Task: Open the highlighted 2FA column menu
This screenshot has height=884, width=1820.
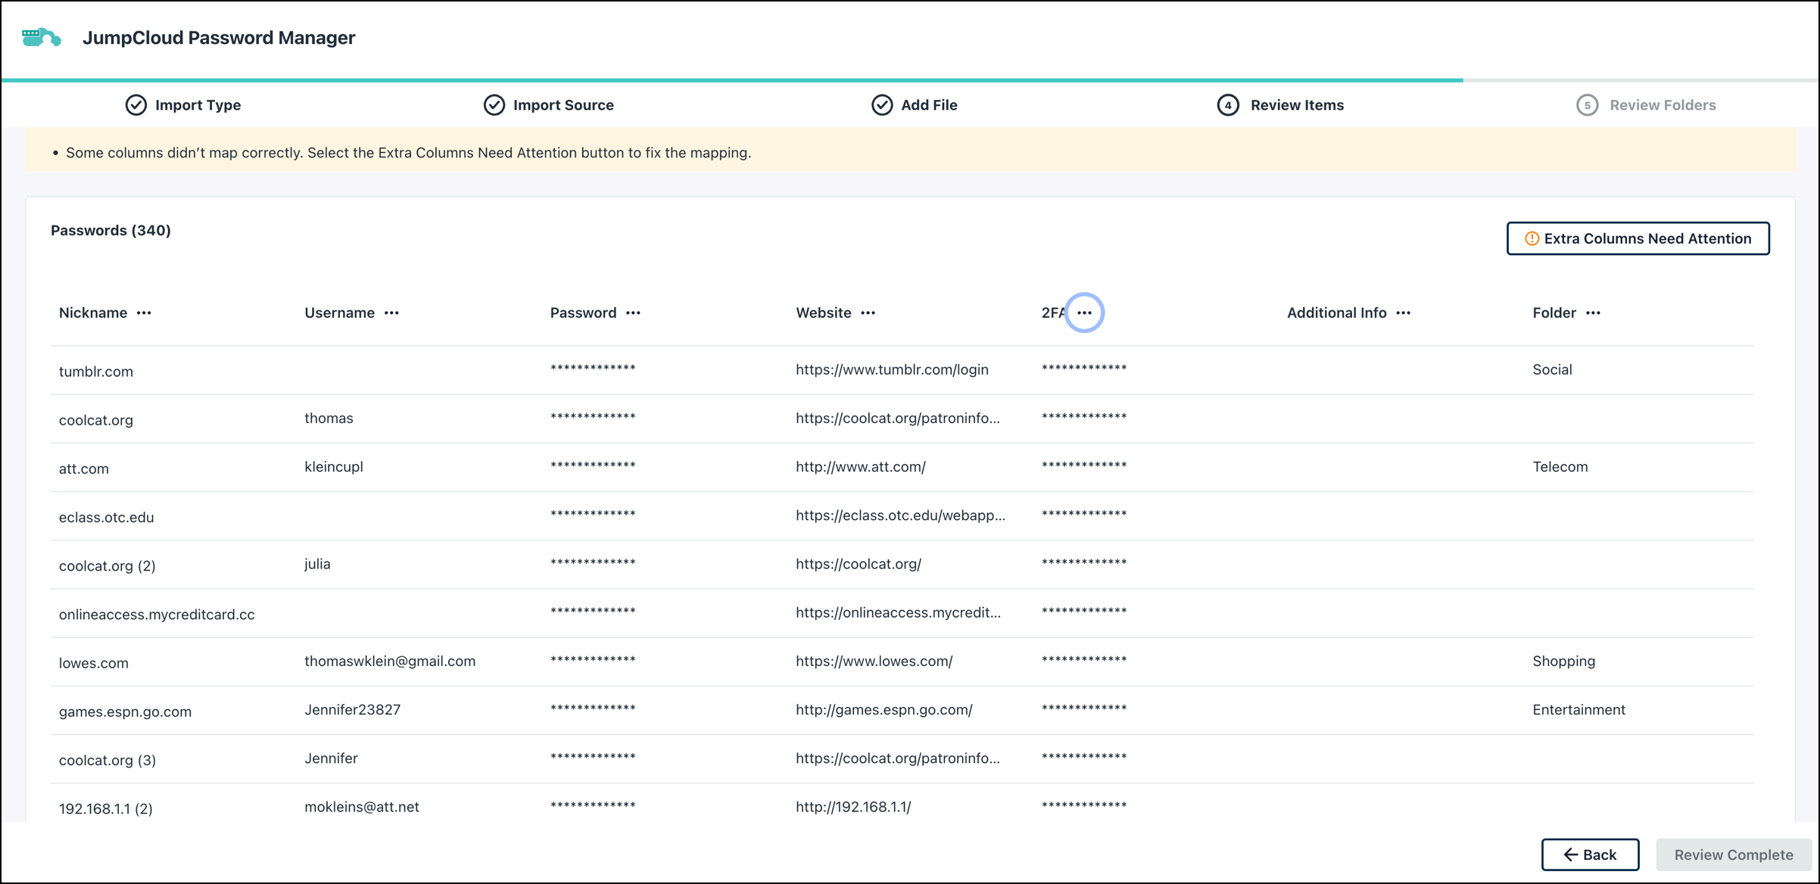Action: (1085, 312)
